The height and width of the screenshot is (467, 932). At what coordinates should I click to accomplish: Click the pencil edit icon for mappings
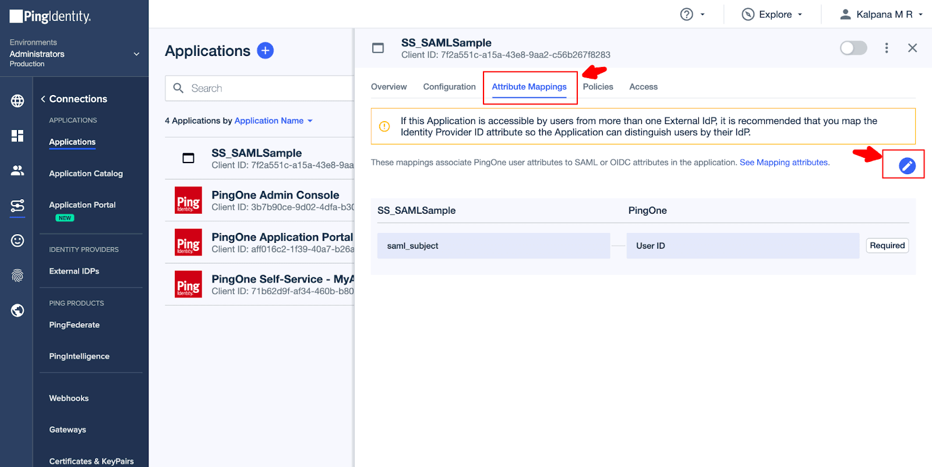click(906, 166)
